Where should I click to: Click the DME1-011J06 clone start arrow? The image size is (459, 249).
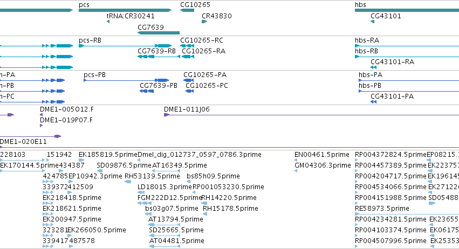[x=167, y=115]
